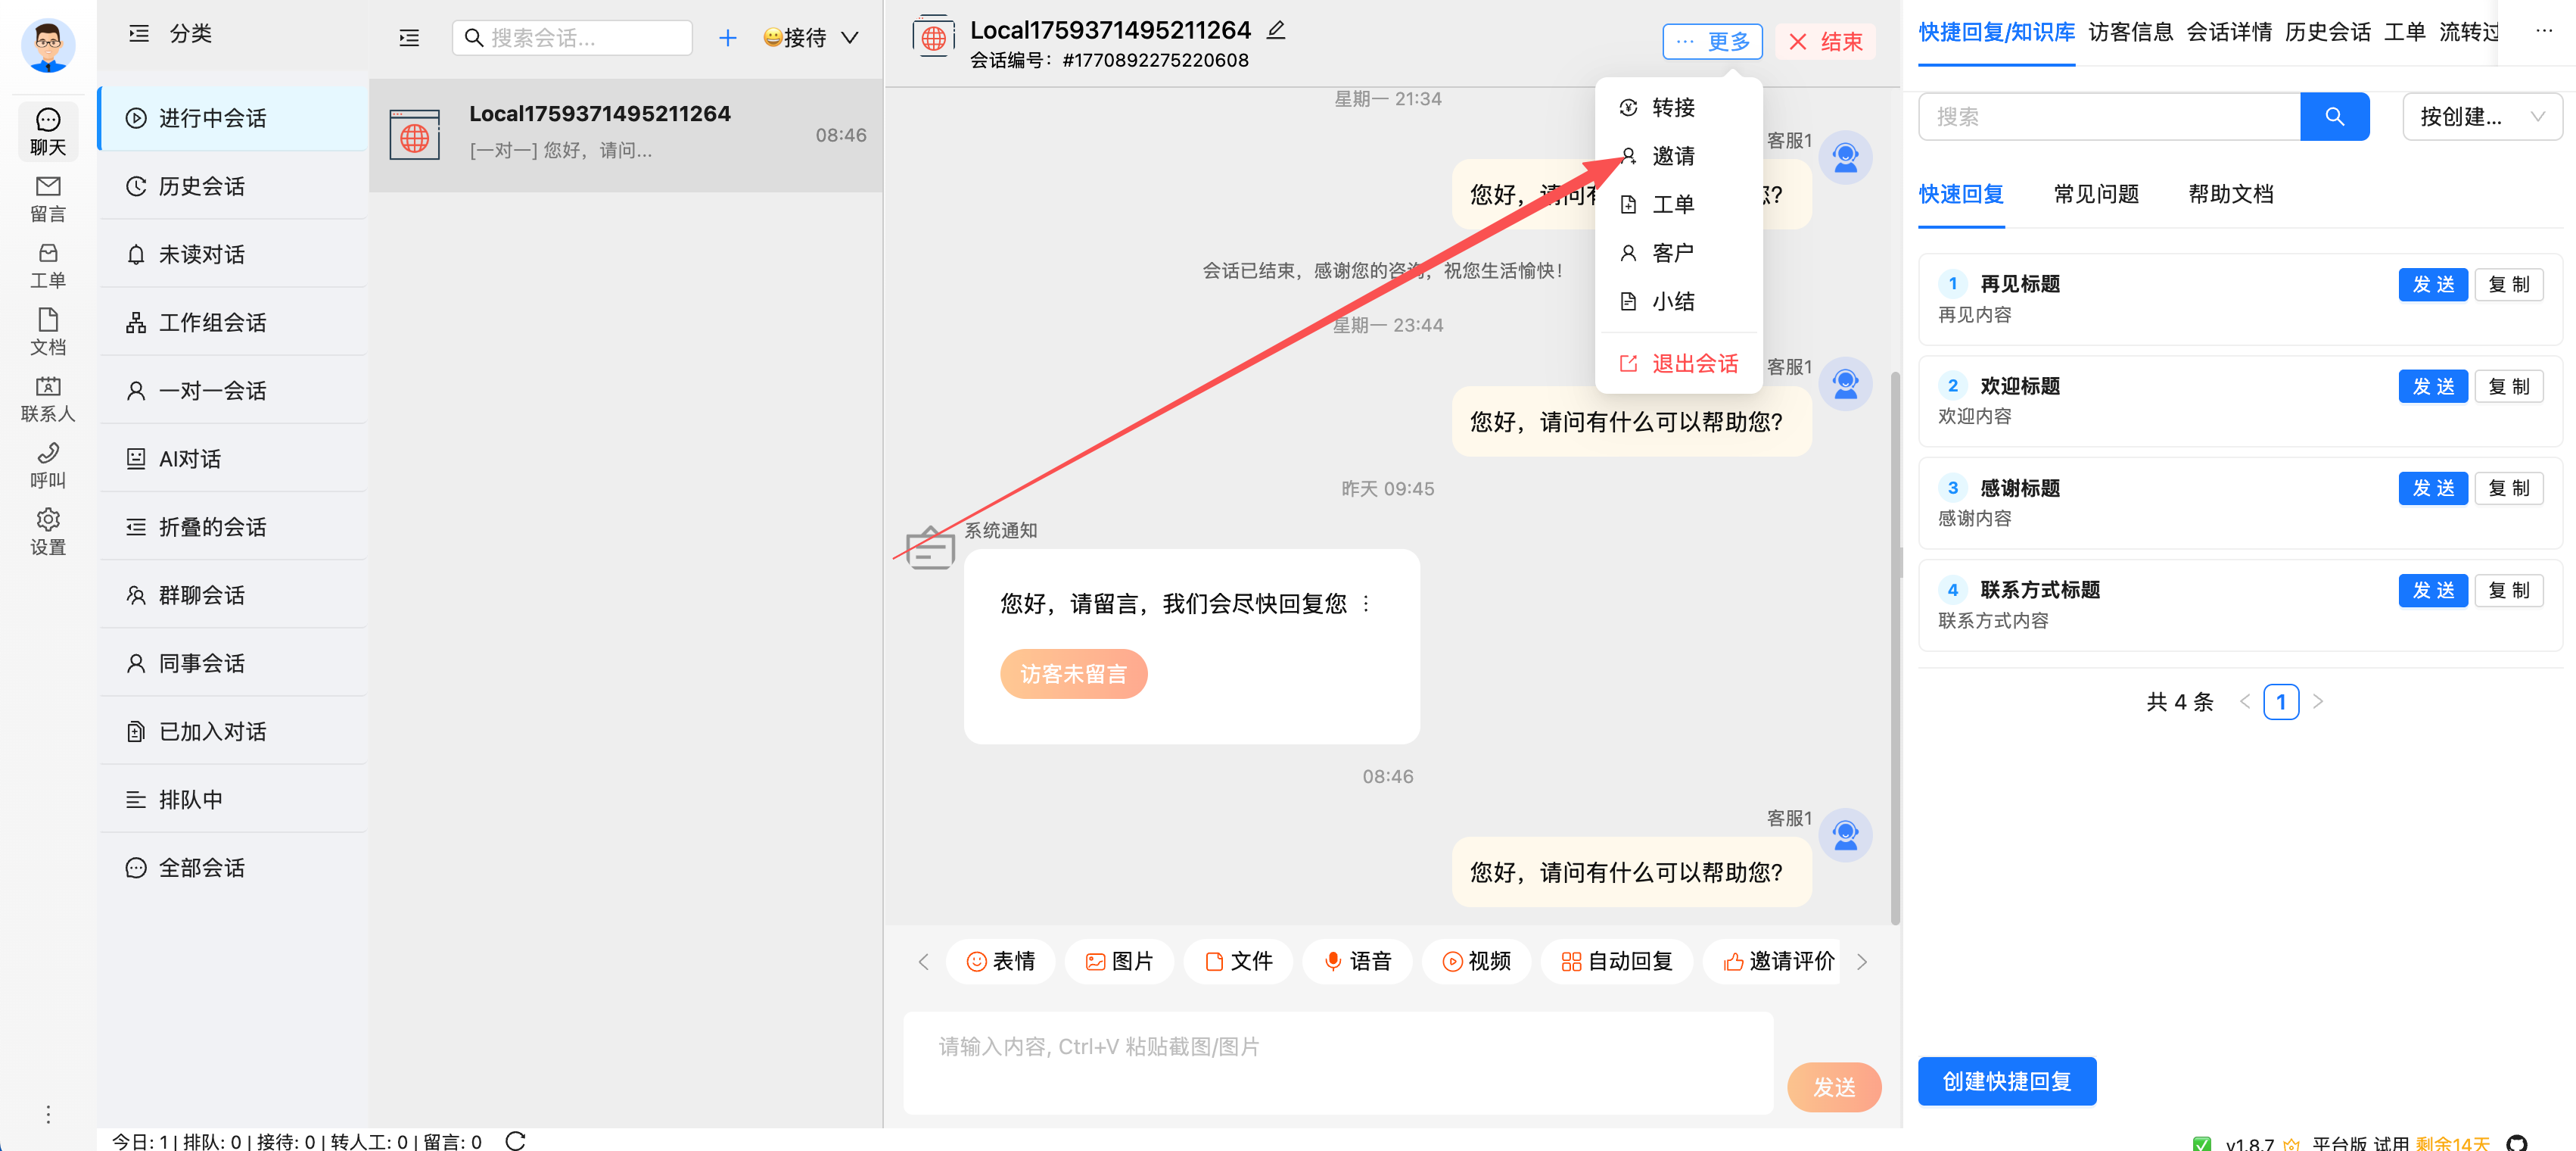Send a voice message via 语音 icon
This screenshot has width=2576, height=1151.
pos(1357,961)
